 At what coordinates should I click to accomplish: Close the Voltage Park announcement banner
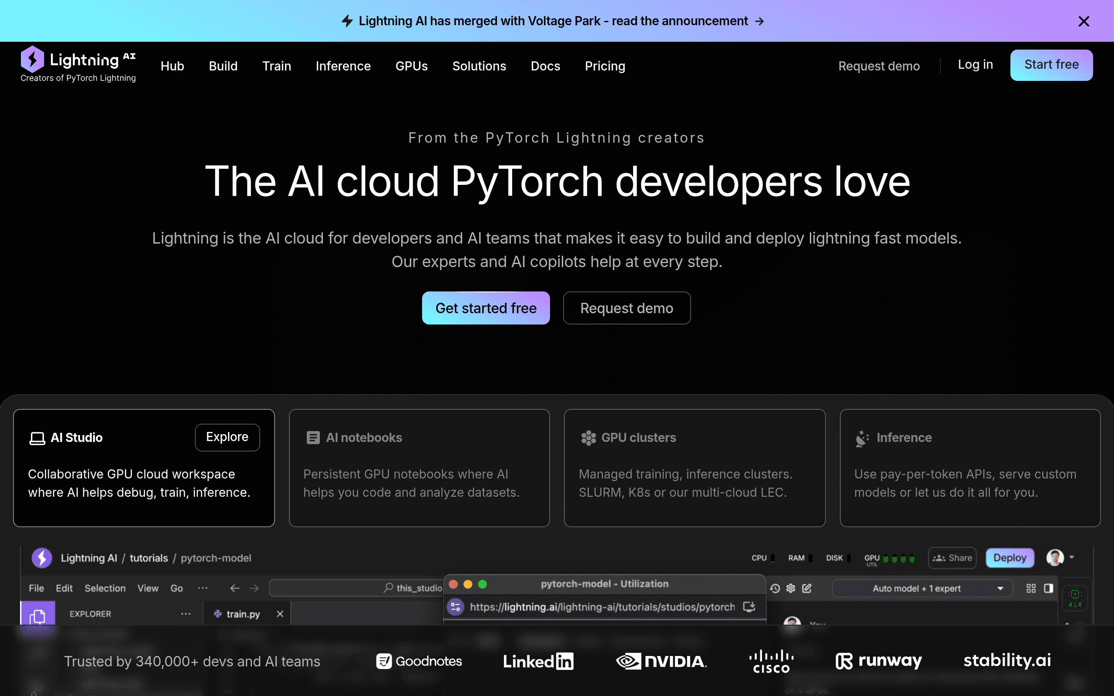1084,21
